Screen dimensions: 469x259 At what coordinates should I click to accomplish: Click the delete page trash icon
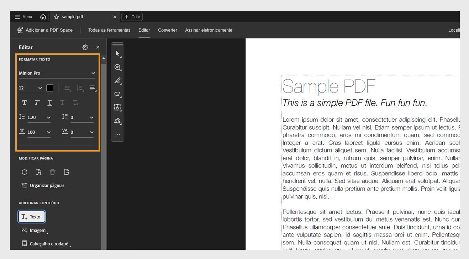[x=52, y=172]
